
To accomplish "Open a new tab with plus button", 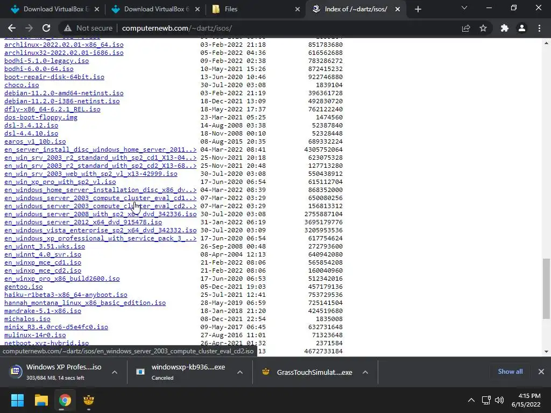I will coord(418,9).
